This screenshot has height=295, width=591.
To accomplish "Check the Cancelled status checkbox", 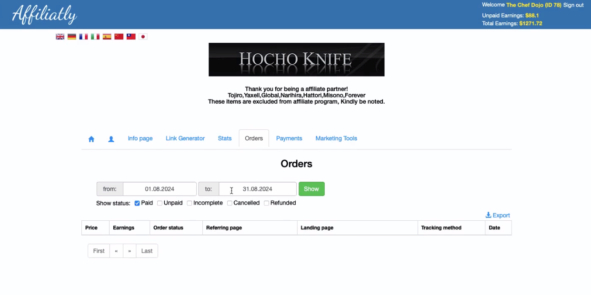I will coord(230,203).
